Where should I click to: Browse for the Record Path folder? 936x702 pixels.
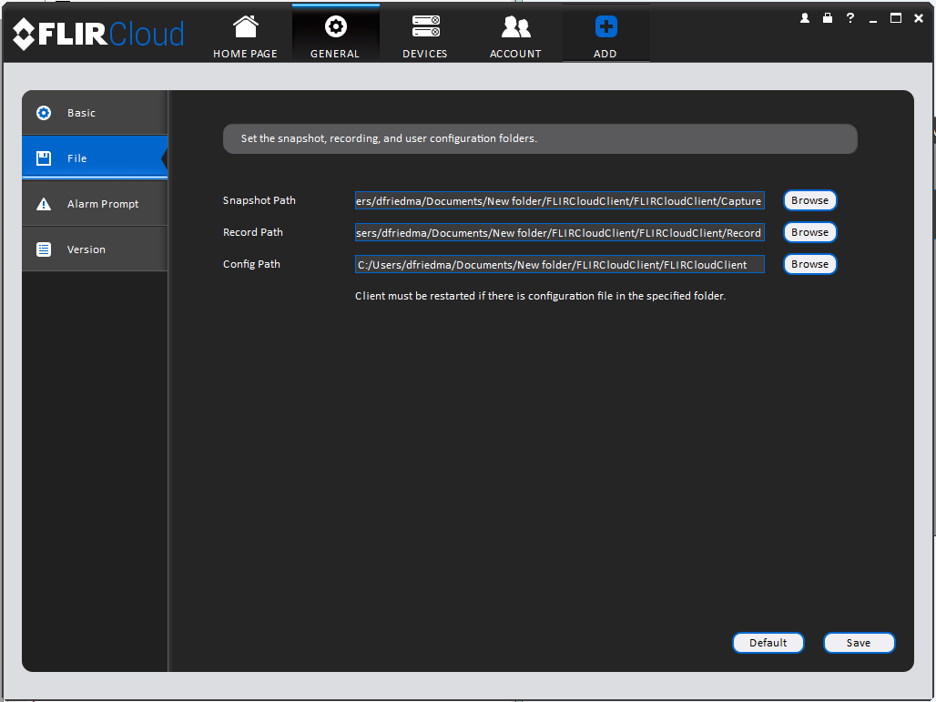[810, 232]
